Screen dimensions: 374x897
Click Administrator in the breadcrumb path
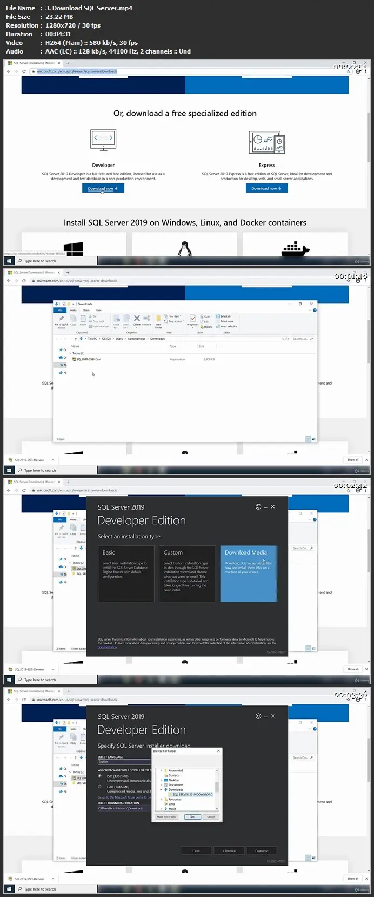136,339
